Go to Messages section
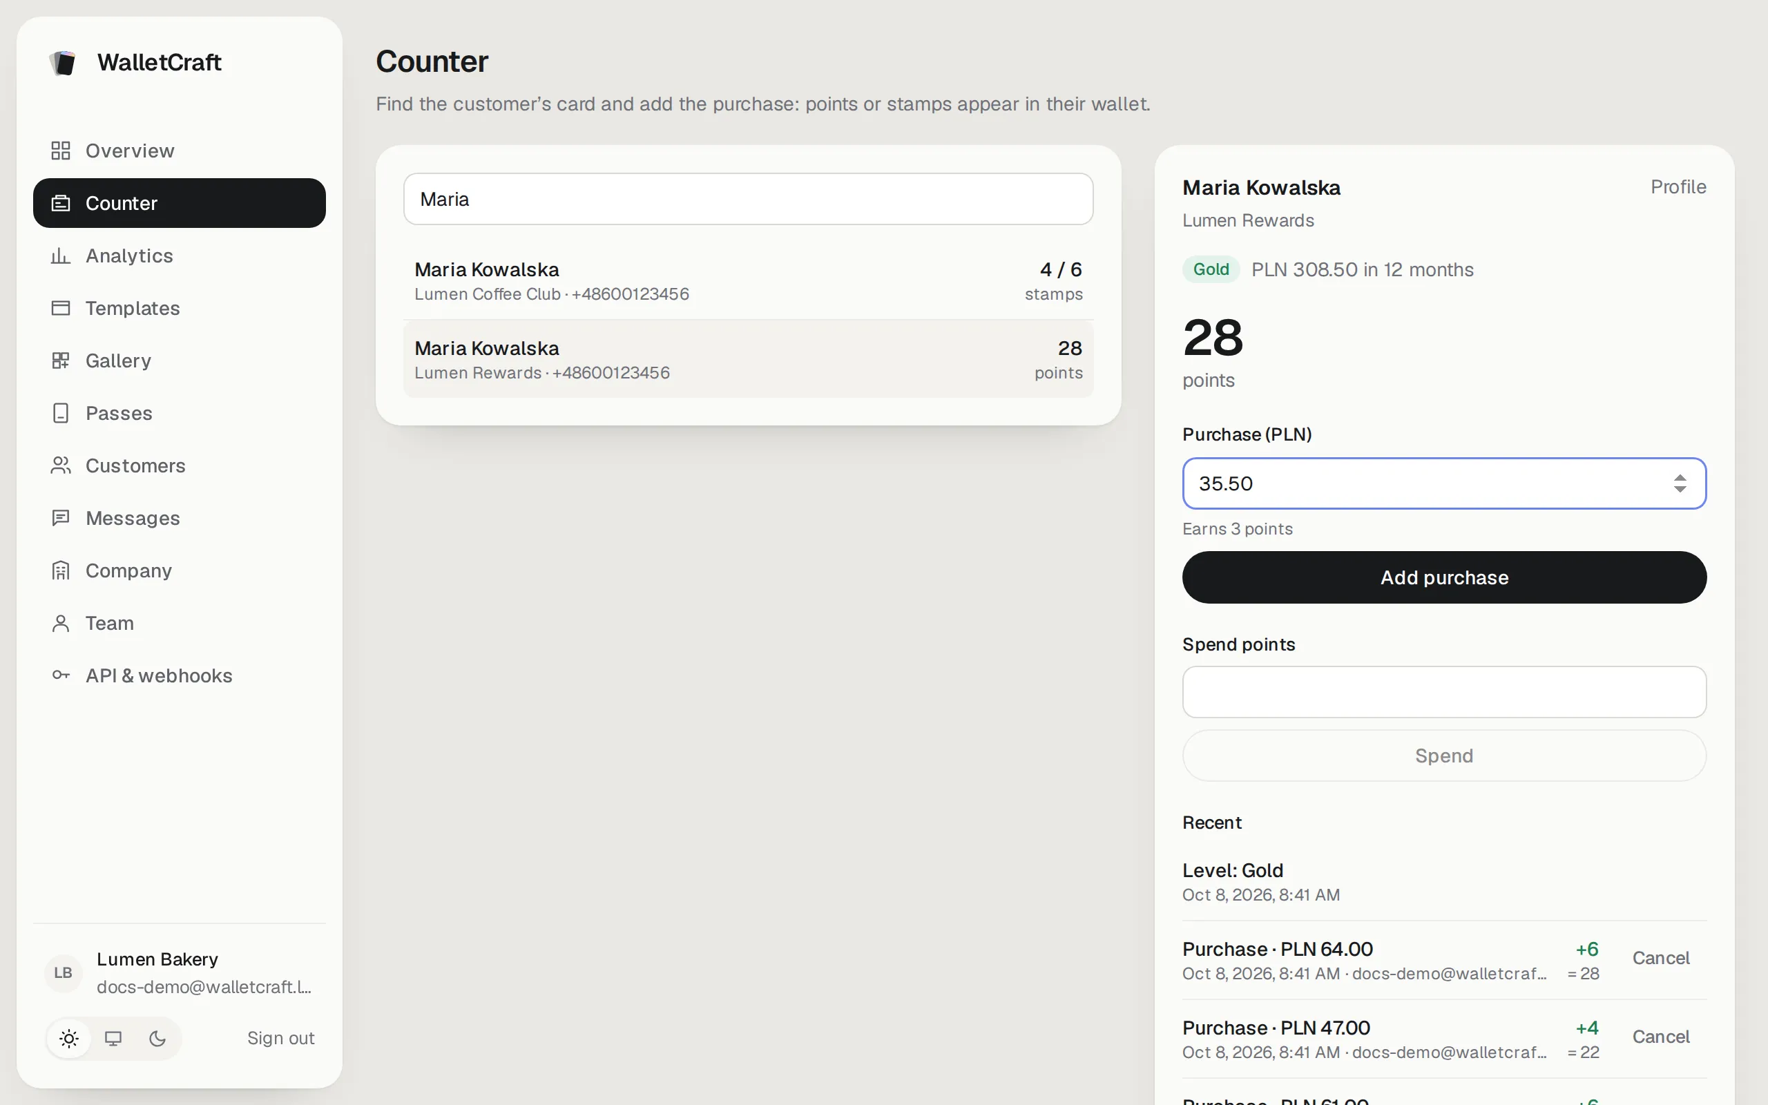This screenshot has height=1105, width=1768. coord(180,518)
